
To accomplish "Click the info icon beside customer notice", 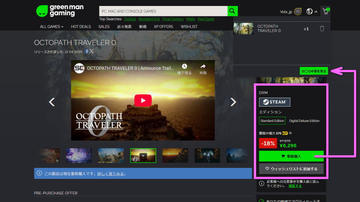I will 261,183.
